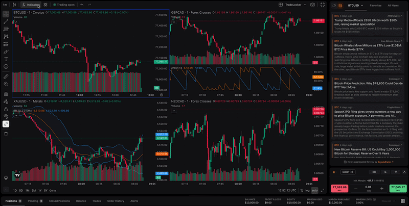
Task: Toggle auto scale on chart
Action: pyautogui.click(x=314, y=190)
